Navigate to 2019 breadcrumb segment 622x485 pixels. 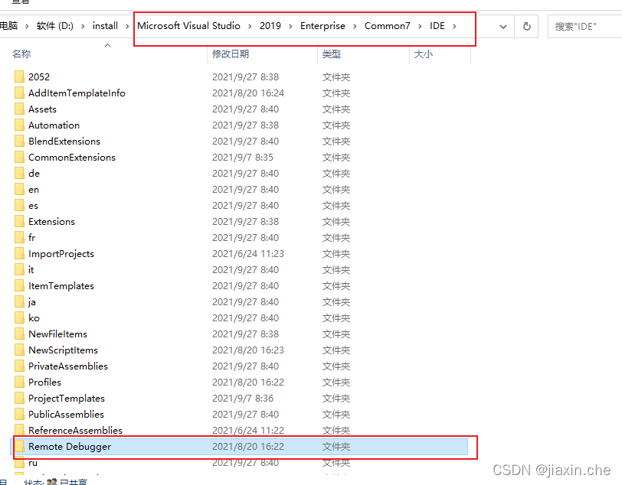[x=270, y=26]
